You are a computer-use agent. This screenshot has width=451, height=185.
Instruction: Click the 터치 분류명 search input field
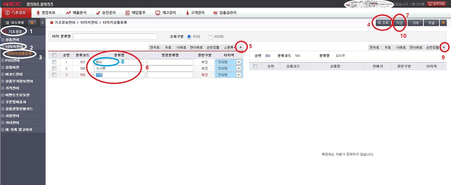[x=115, y=36]
